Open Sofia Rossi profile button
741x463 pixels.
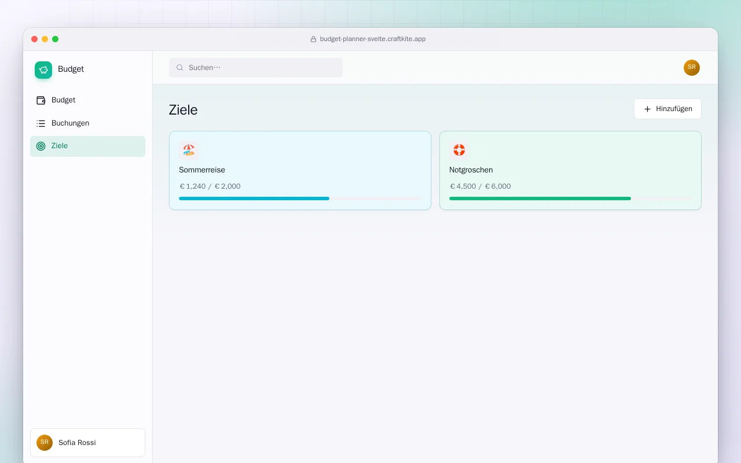pyautogui.click(x=87, y=443)
